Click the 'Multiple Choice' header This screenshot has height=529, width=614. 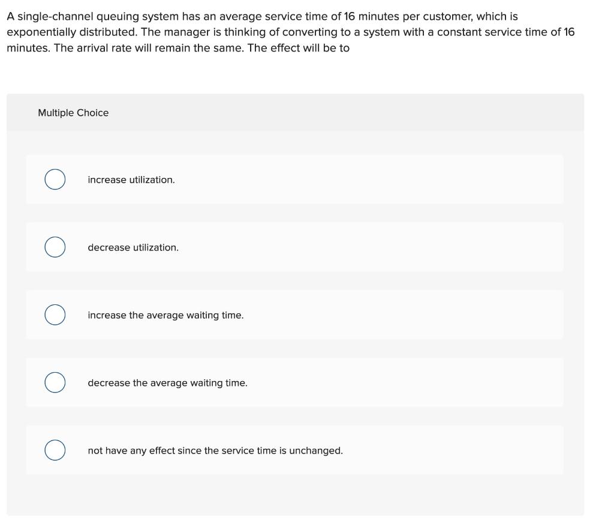73,113
